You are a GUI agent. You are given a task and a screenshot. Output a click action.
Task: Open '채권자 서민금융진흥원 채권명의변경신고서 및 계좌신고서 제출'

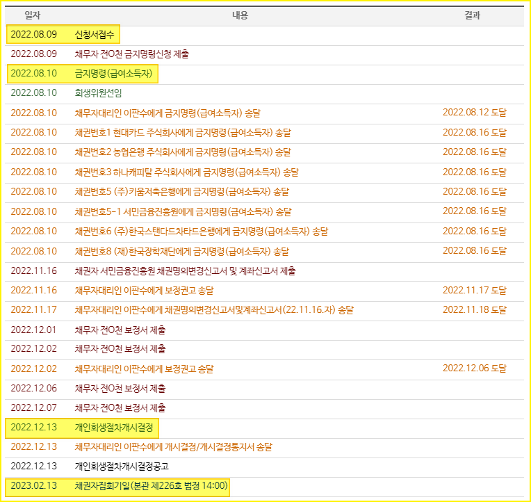click(x=186, y=271)
